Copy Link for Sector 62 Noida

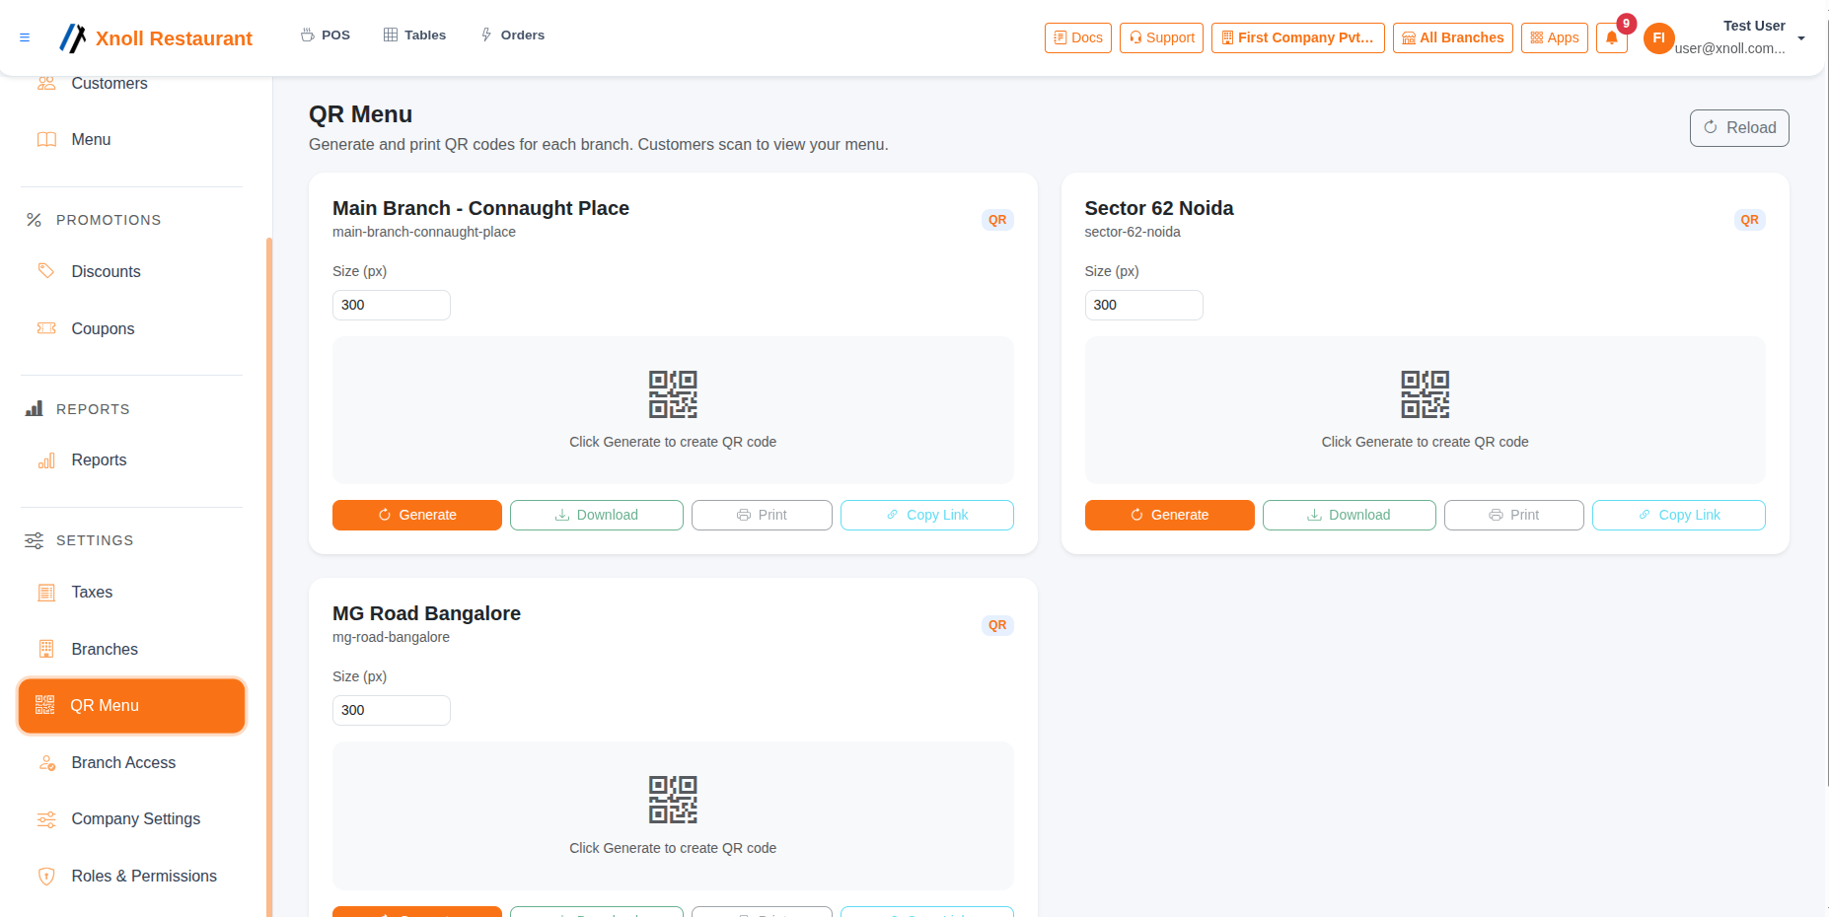click(1679, 515)
